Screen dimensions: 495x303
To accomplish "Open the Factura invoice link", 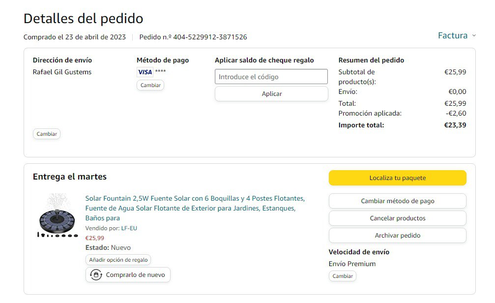I will pos(452,35).
